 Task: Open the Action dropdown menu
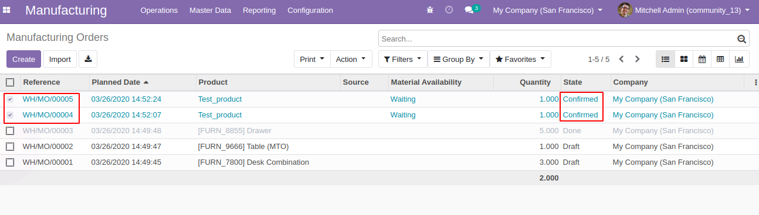pyautogui.click(x=351, y=59)
